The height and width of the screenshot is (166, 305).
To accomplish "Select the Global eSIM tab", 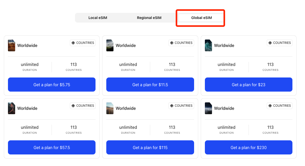I will coord(201,18).
